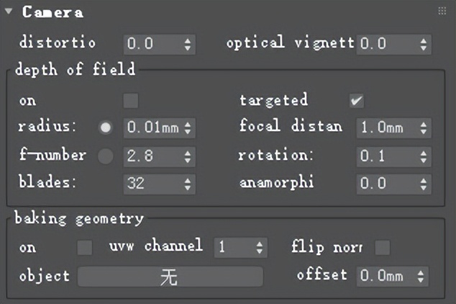Click the Camera panel grip dots icon
This screenshot has width=456, height=304.
442,12
